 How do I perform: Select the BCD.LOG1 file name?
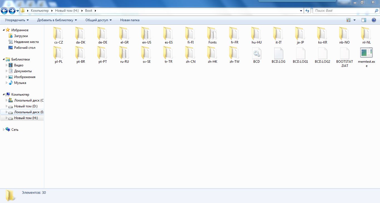[x=300, y=62]
